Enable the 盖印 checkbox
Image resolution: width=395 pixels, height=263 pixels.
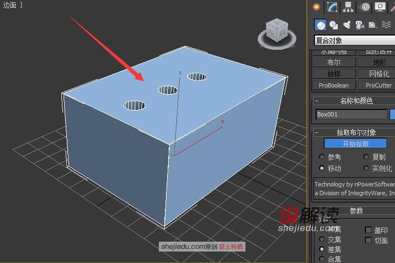point(368,230)
